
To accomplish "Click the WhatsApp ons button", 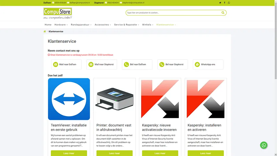I will tap(208, 64).
